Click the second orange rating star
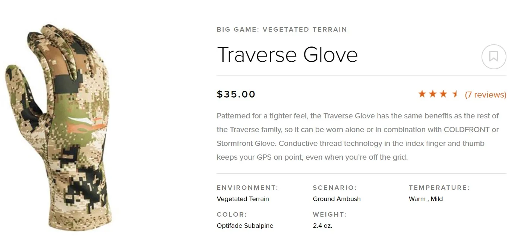 tap(433, 94)
